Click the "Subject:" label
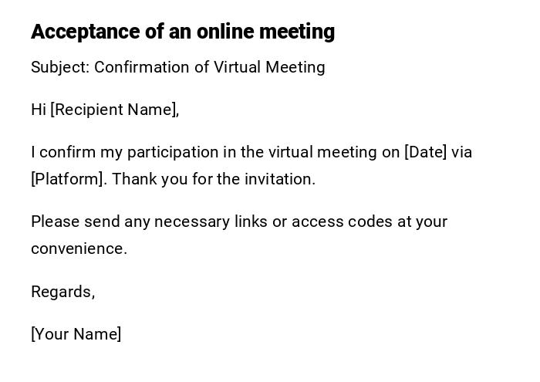 (x=60, y=67)
